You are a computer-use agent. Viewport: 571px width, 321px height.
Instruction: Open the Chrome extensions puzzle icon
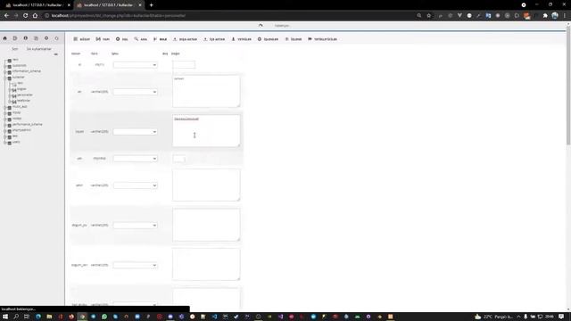545,16
